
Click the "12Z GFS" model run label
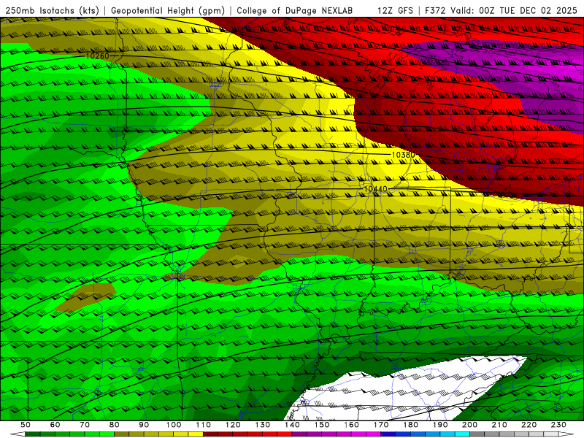(x=395, y=11)
